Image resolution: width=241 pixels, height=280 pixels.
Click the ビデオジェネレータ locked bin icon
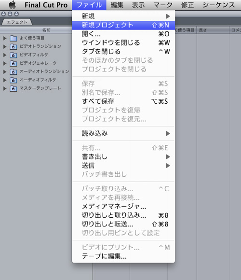pos(13,63)
